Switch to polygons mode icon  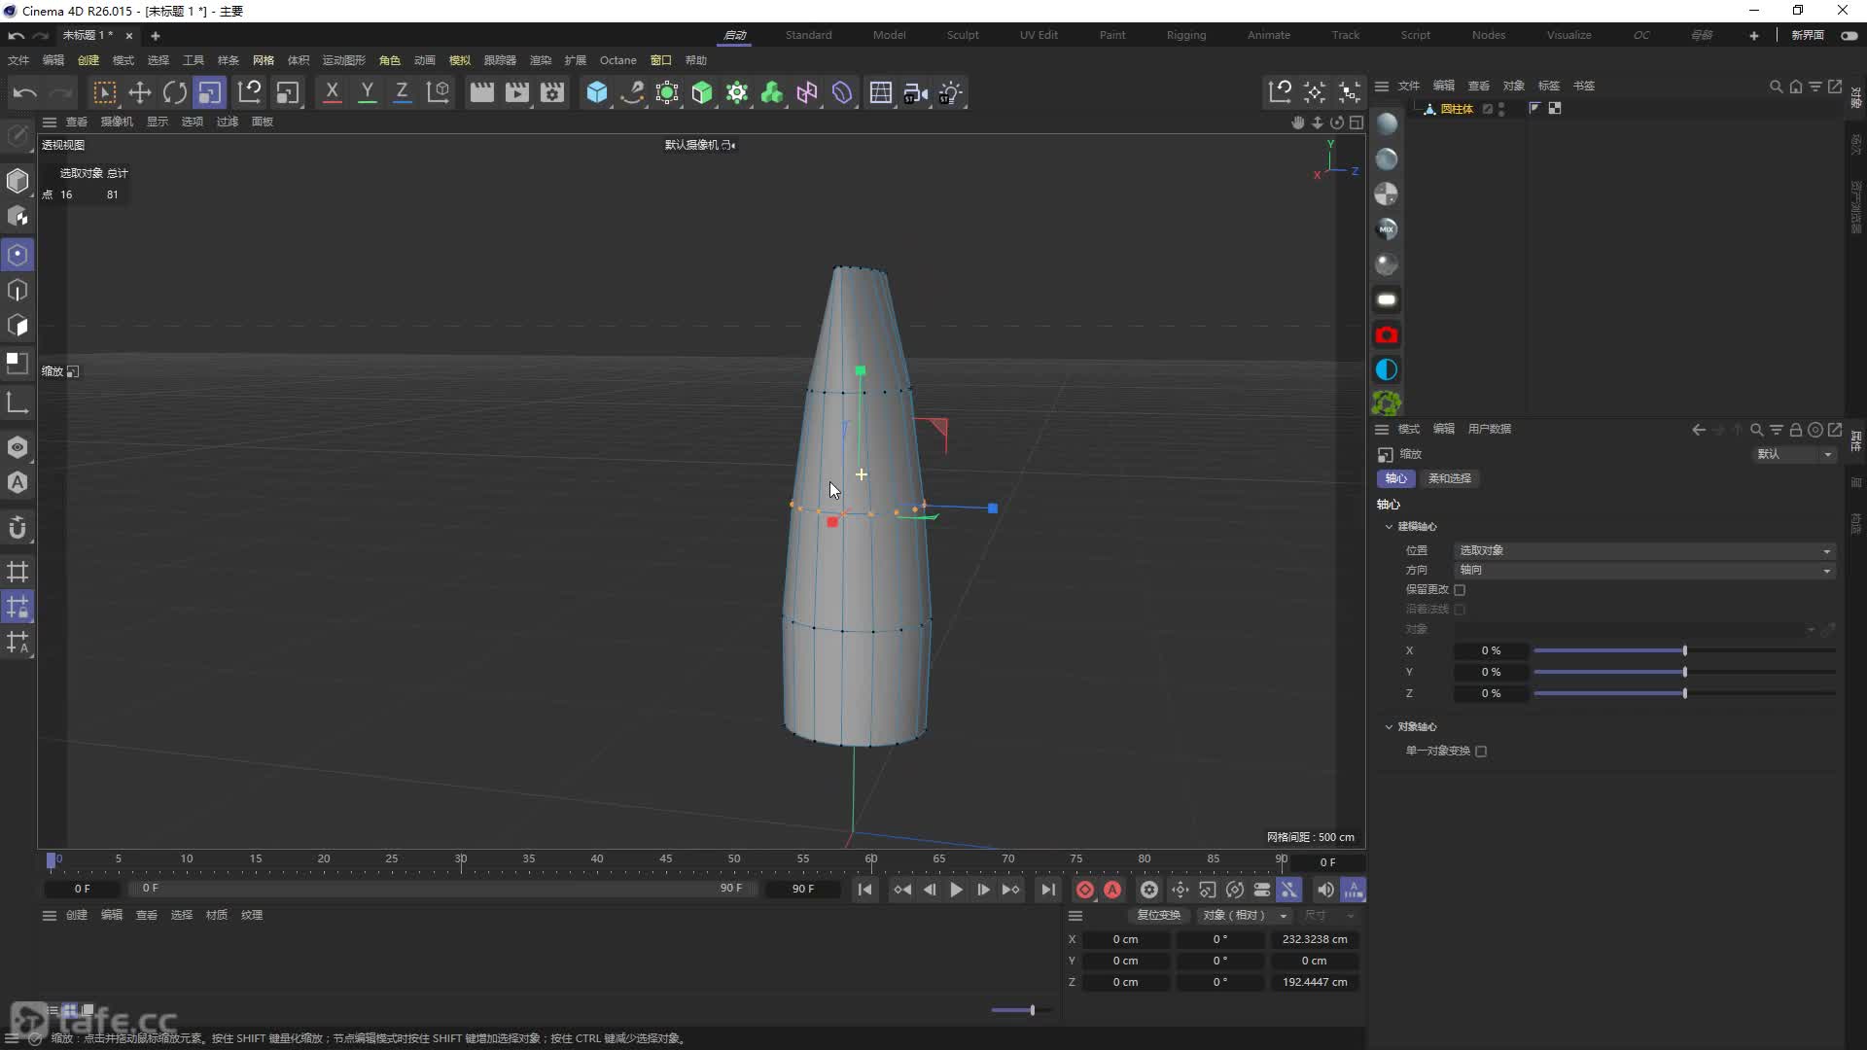(18, 325)
